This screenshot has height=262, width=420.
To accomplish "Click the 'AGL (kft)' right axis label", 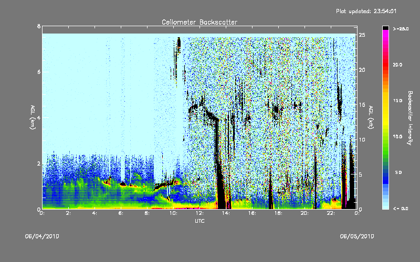I will click(371, 117).
